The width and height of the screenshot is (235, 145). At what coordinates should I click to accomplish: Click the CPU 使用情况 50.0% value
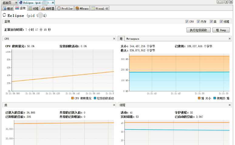(x=31, y=46)
